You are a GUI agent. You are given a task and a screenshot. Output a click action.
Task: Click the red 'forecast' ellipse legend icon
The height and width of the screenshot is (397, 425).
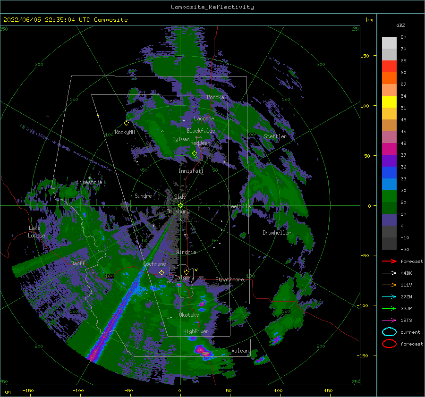(x=389, y=344)
